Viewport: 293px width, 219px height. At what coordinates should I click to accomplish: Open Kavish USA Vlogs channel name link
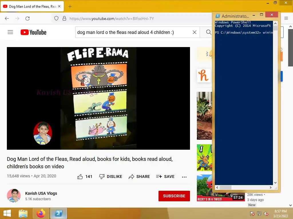41,193
